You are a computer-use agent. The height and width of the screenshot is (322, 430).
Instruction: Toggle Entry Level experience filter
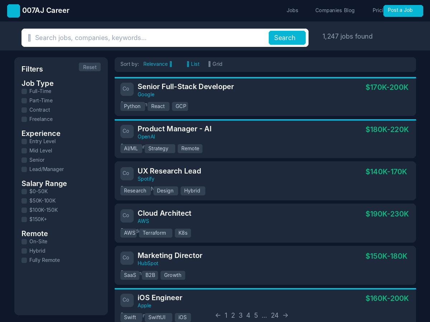24,141
